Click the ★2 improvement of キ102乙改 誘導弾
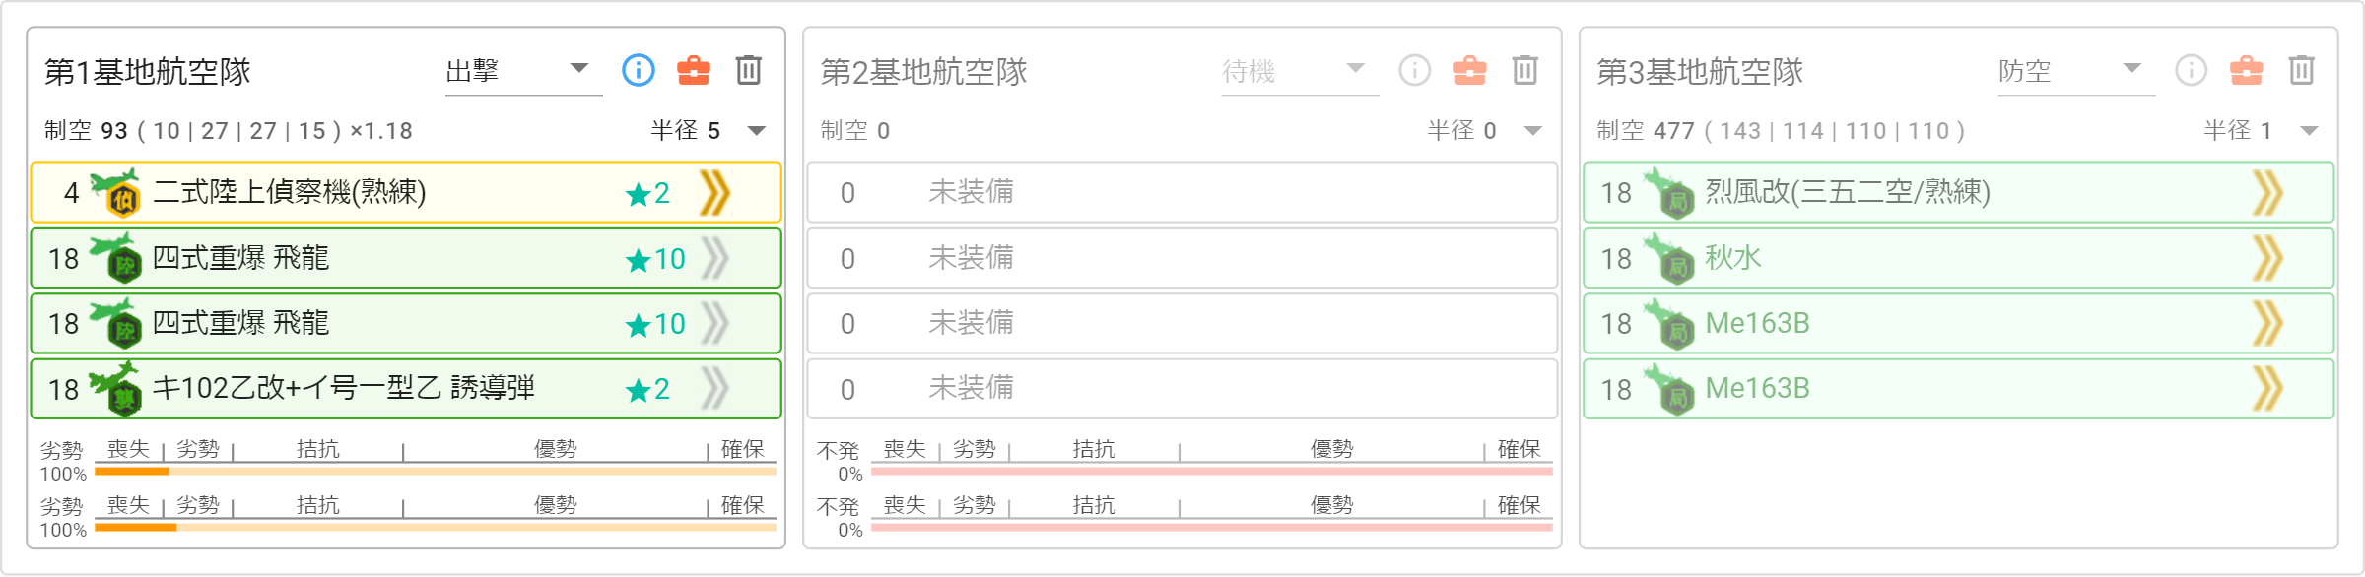Viewport: 2365px width, 577px height. [647, 390]
